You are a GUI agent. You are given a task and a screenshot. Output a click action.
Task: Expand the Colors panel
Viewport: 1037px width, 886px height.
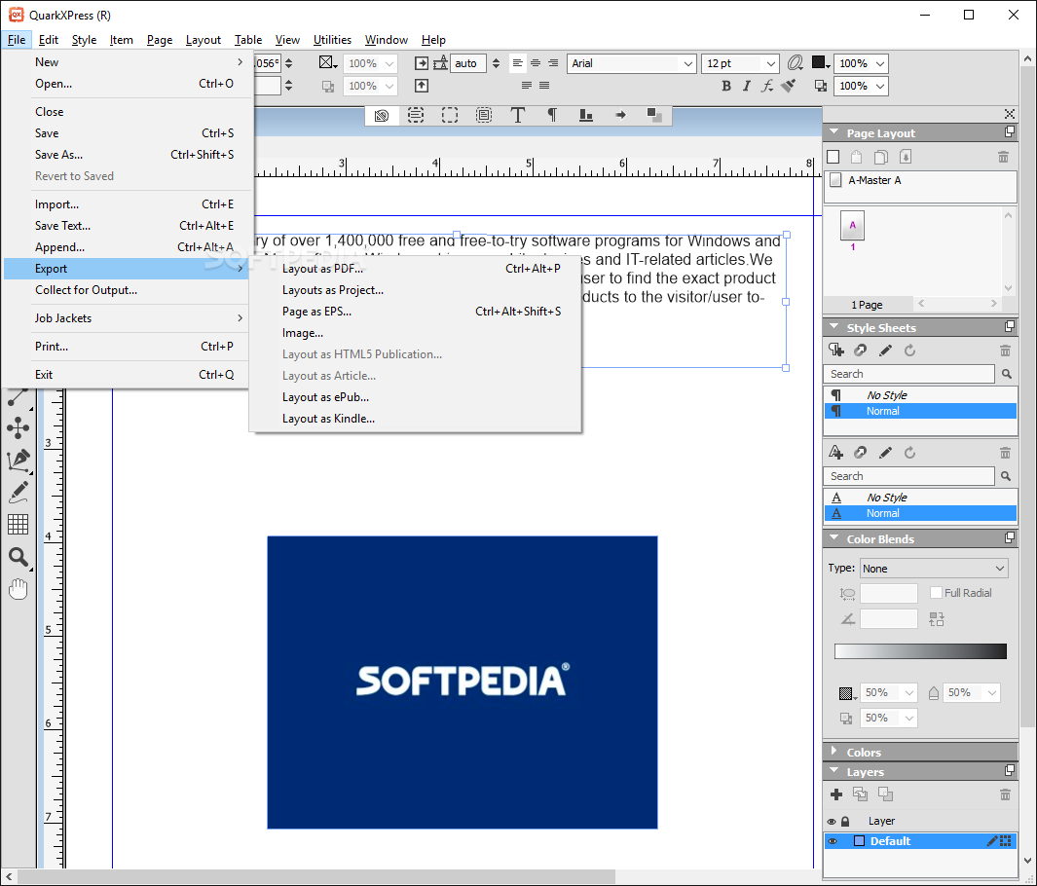pos(833,752)
